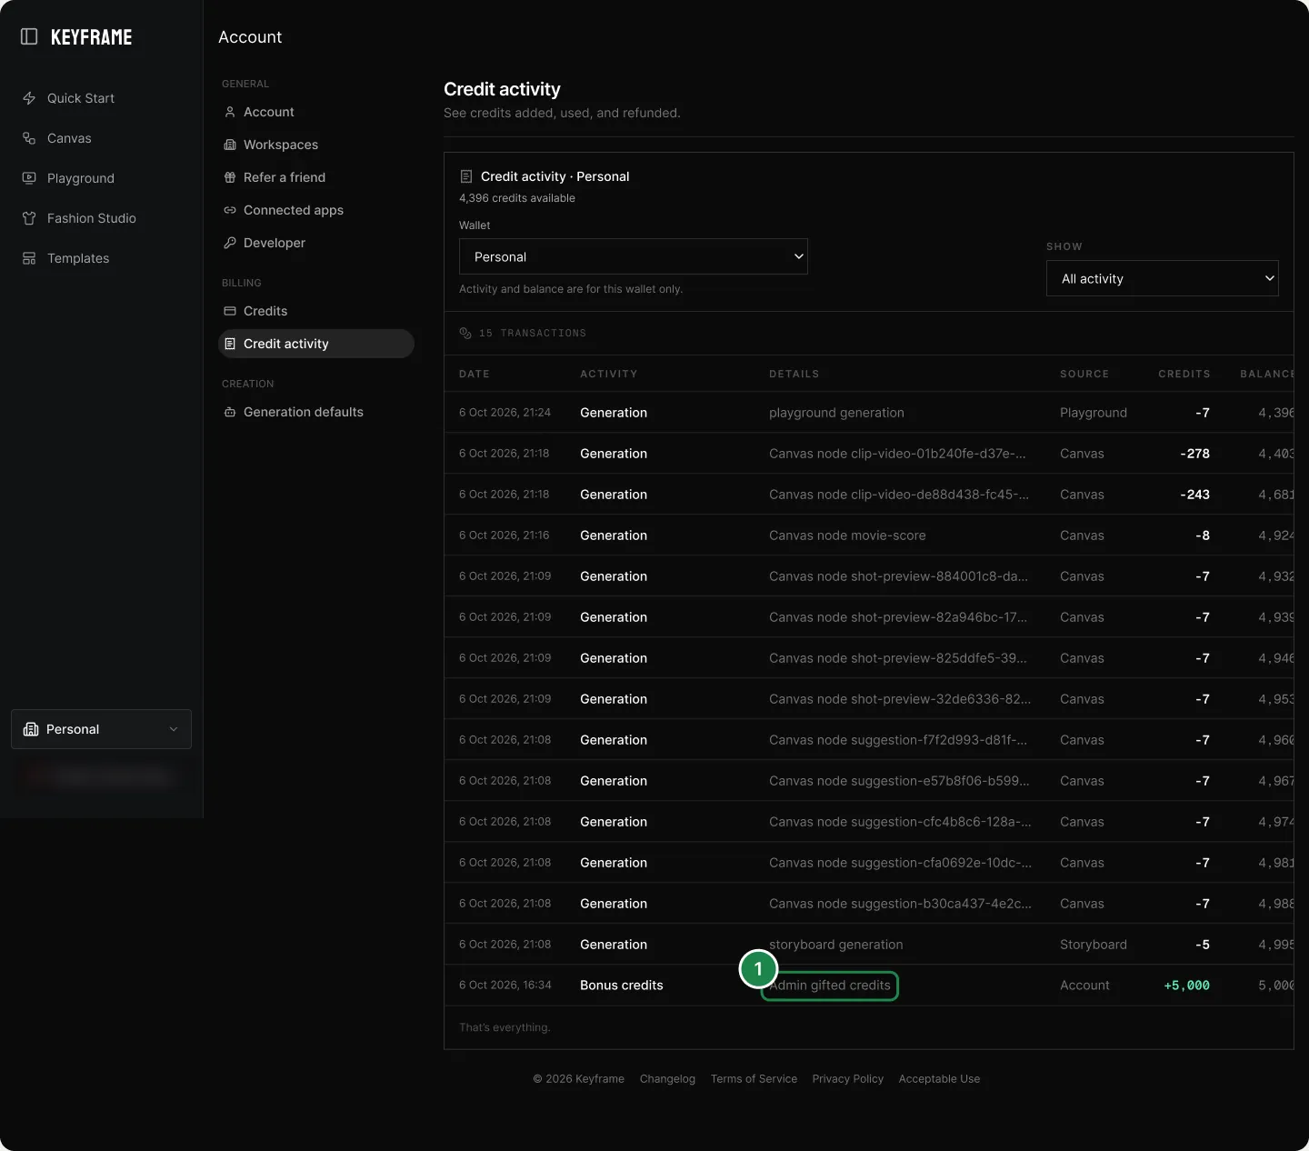The height and width of the screenshot is (1151, 1309).
Task: Collapse sidebar using the panel toggle icon
Action: pyautogui.click(x=29, y=36)
